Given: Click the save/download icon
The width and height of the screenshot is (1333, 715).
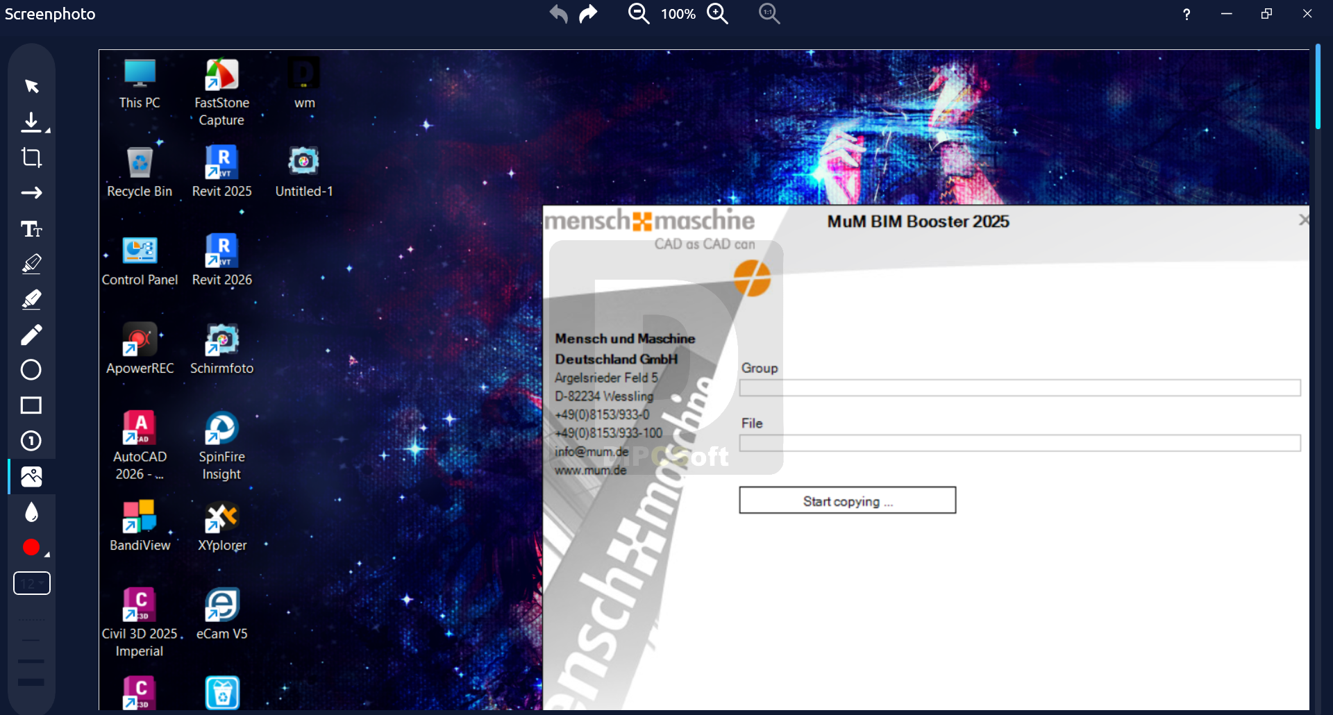Looking at the screenshot, I should tap(31, 122).
